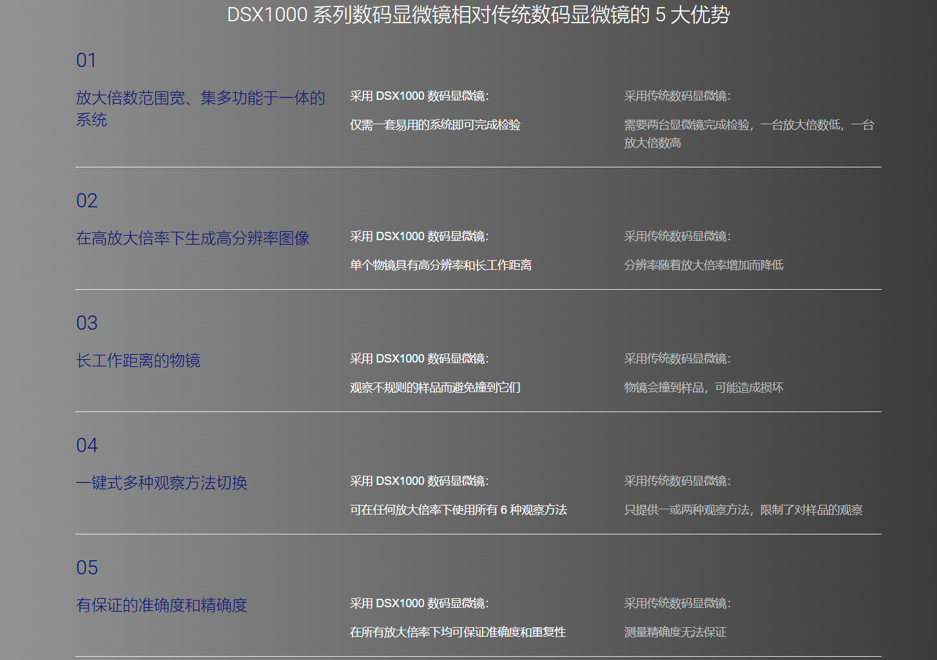Screen dimensions: 937x660
Task: Click text '物镜会撞到样品，可能造成损坏'
Action: [x=704, y=388]
